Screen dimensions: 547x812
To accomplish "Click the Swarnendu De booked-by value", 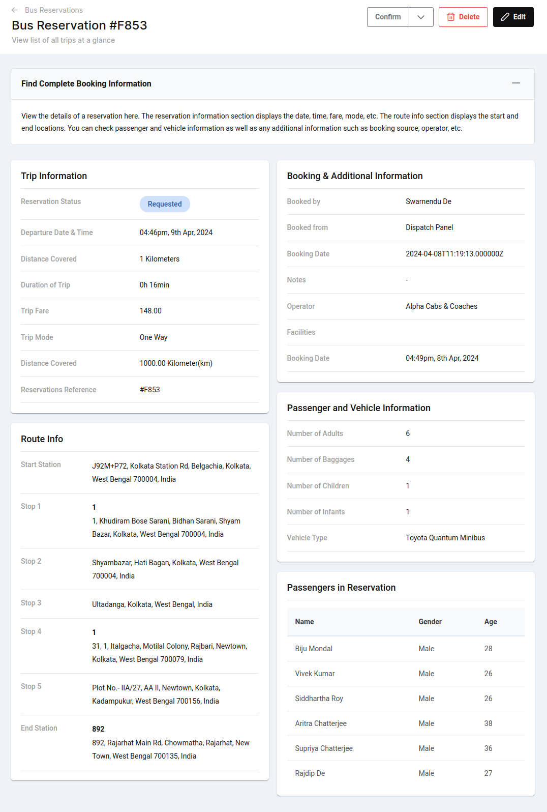I will pos(428,201).
